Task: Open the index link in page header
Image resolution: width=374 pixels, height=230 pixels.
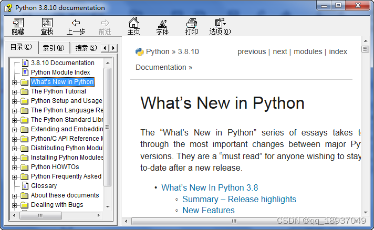Action: [x=338, y=51]
